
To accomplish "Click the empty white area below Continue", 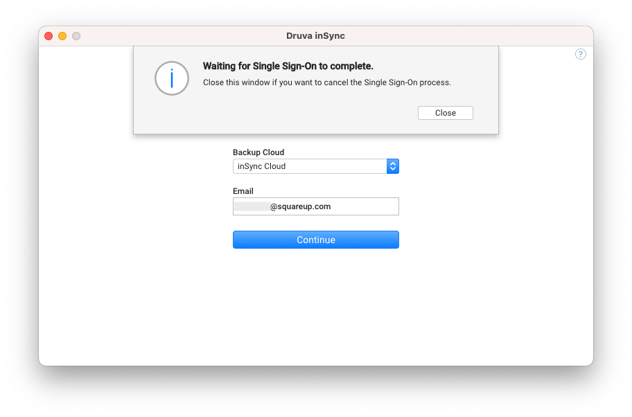I will [x=315, y=306].
